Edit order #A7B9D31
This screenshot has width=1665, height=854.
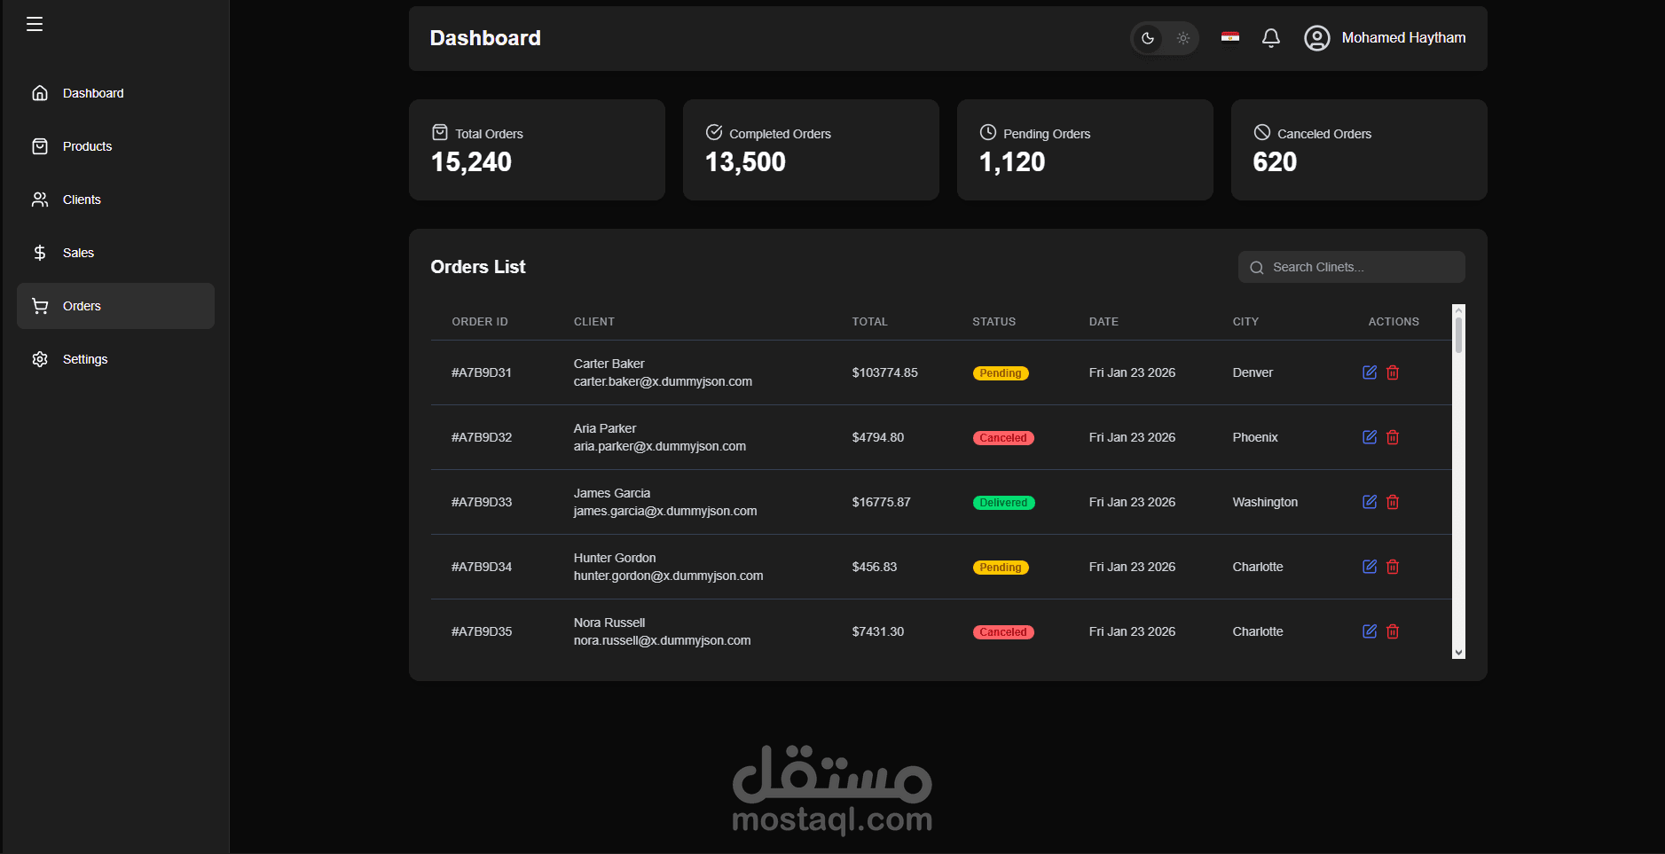pyautogui.click(x=1370, y=372)
